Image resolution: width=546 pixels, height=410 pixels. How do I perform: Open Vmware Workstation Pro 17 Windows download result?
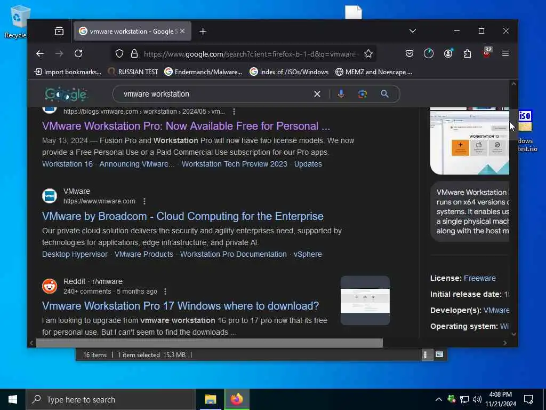180,306
